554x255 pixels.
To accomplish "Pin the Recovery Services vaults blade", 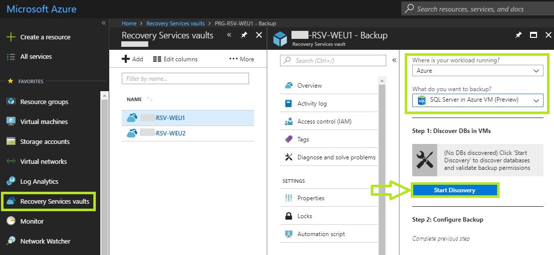I will point(244,35).
